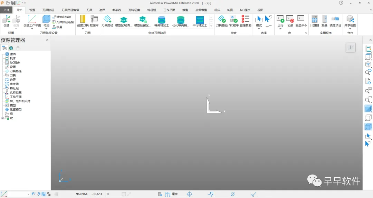The width and height of the screenshot is (373, 198).
Task: Close the 资源管理器 panel
Action: pos(47,40)
